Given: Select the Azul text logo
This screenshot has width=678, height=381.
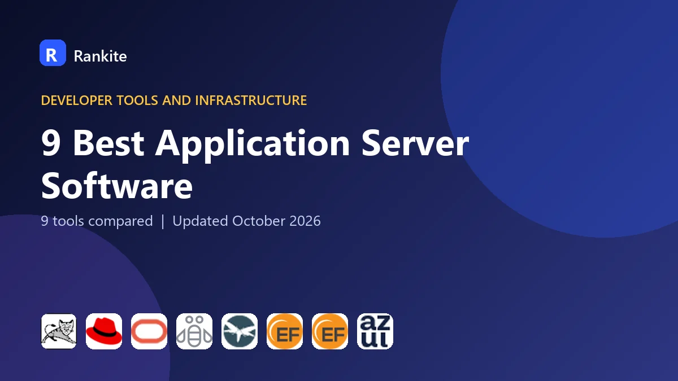Looking at the screenshot, I should 375,331.
